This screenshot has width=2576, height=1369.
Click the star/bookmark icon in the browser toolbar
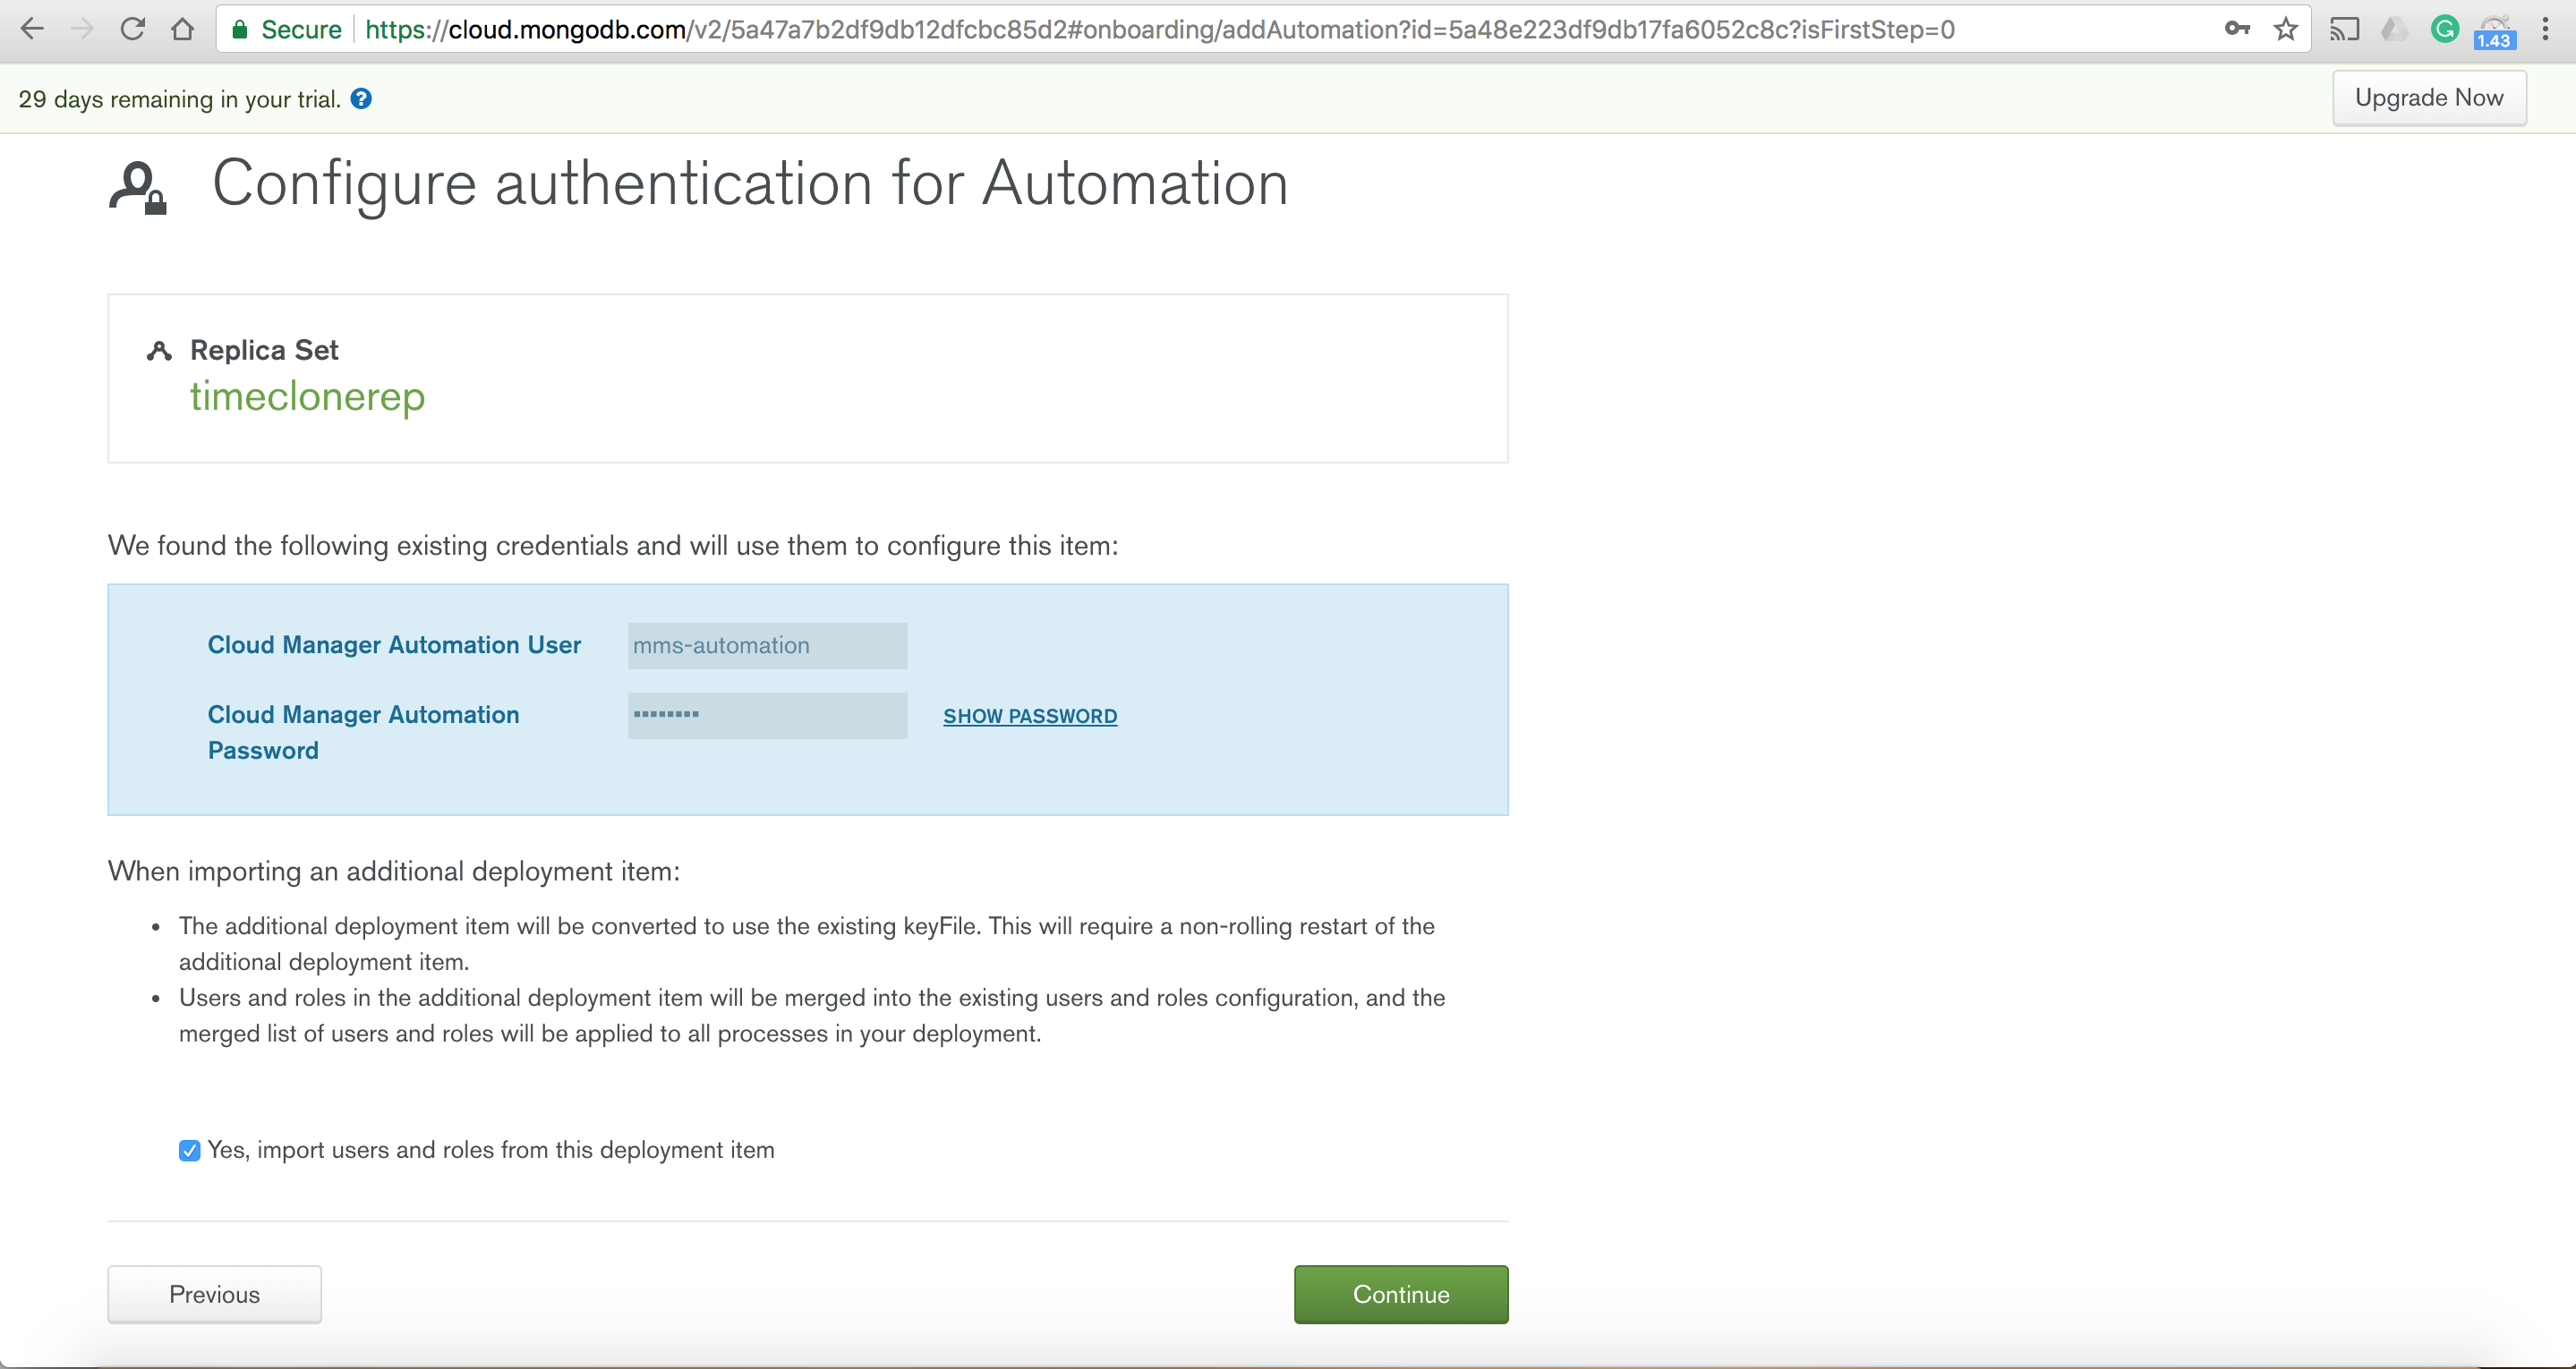[2283, 29]
